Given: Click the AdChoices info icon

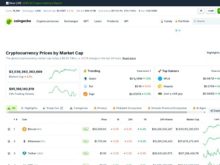Looking at the screenshot, I should 176,30.
